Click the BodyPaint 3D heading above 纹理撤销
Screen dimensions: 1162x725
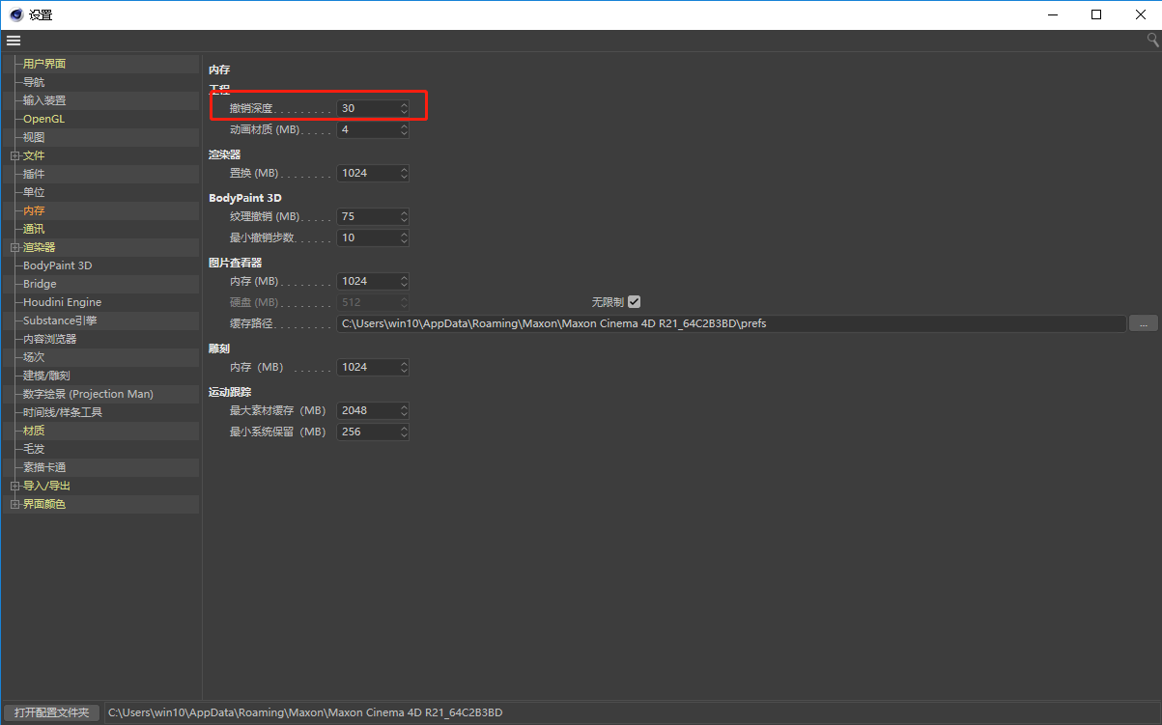245,197
